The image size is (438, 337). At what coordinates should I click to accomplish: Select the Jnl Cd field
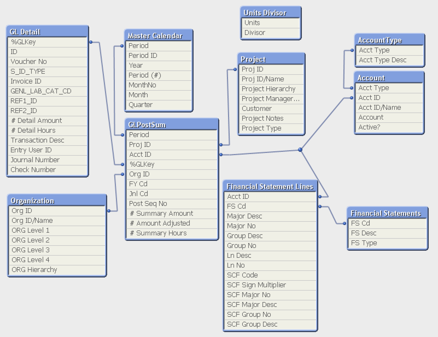pos(172,194)
